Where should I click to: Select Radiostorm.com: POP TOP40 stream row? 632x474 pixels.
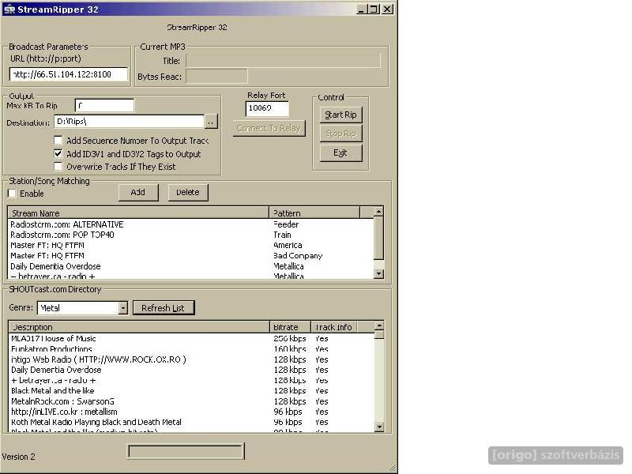(x=190, y=235)
